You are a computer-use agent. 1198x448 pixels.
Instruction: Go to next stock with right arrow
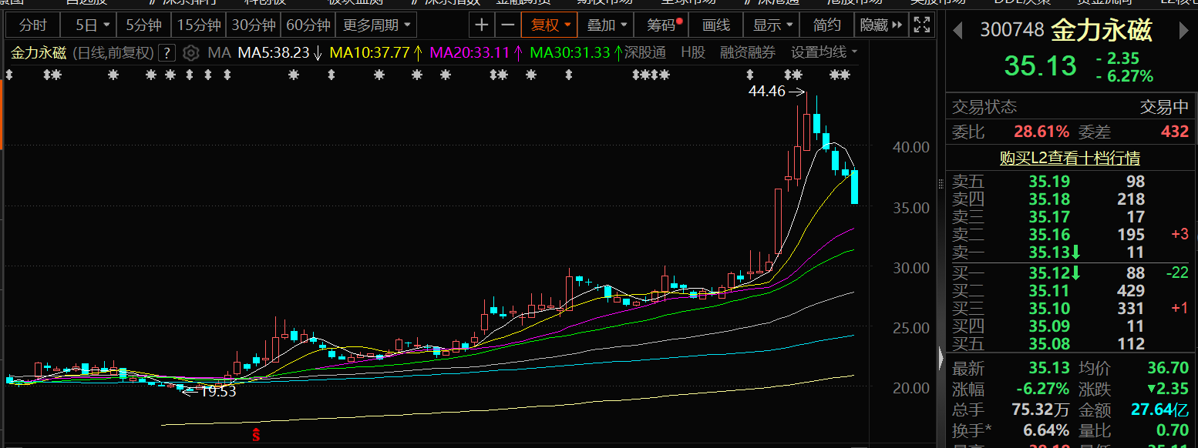pyautogui.click(x=1184, y=31)
